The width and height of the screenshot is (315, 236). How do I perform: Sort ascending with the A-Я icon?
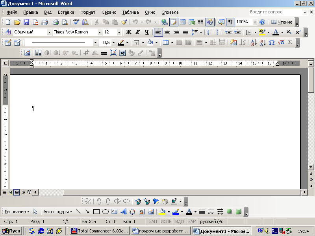tap(254, 42)
